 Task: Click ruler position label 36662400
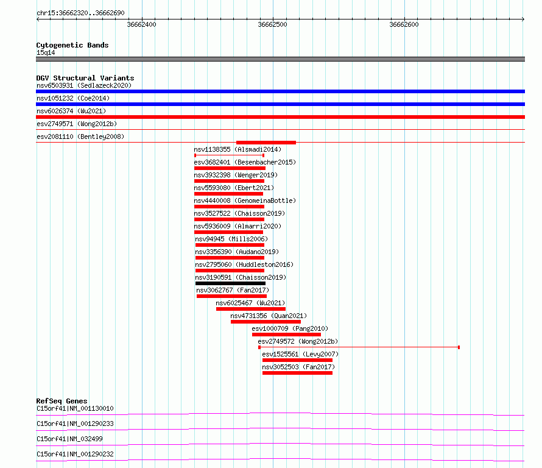click(x=141, y=24)
